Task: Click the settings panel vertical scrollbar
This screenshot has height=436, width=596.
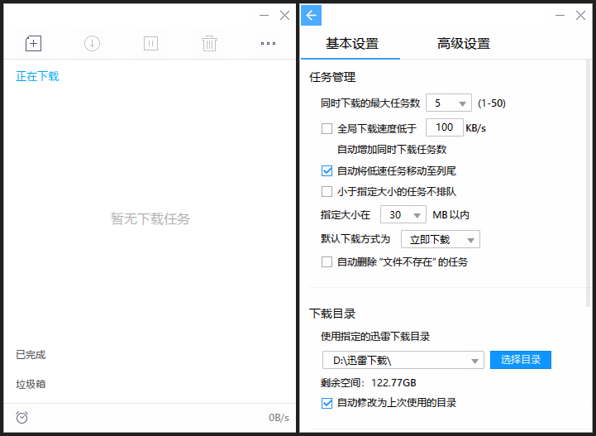Action: pos(589,183)
